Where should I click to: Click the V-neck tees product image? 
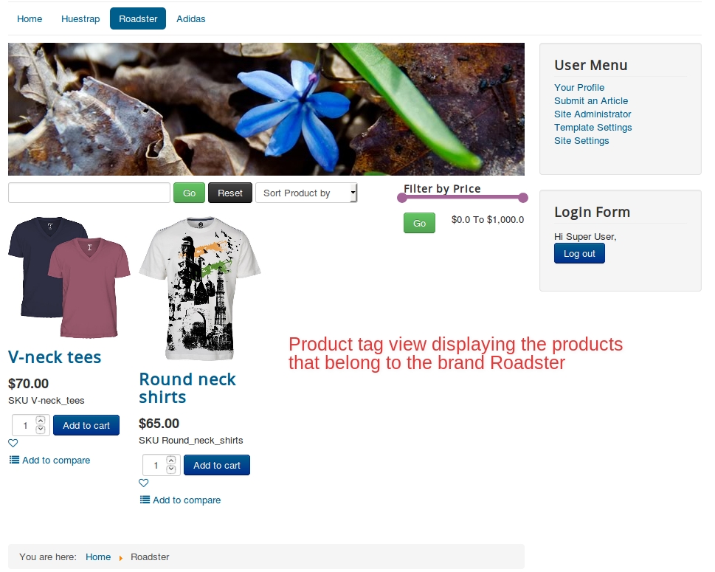click(69, 276)
